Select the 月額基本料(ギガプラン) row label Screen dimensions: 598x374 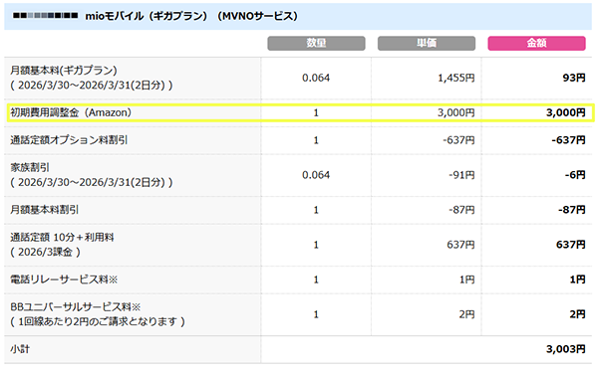64,71
